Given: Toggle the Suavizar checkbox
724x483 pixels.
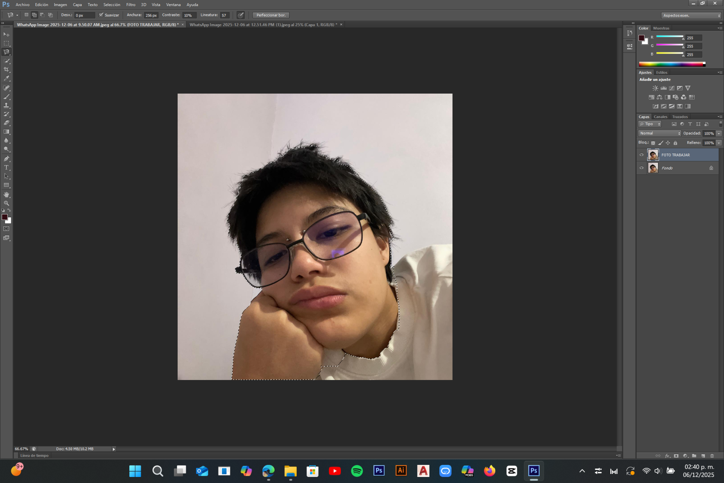Looking at the screenshot, I should point(101,15).
